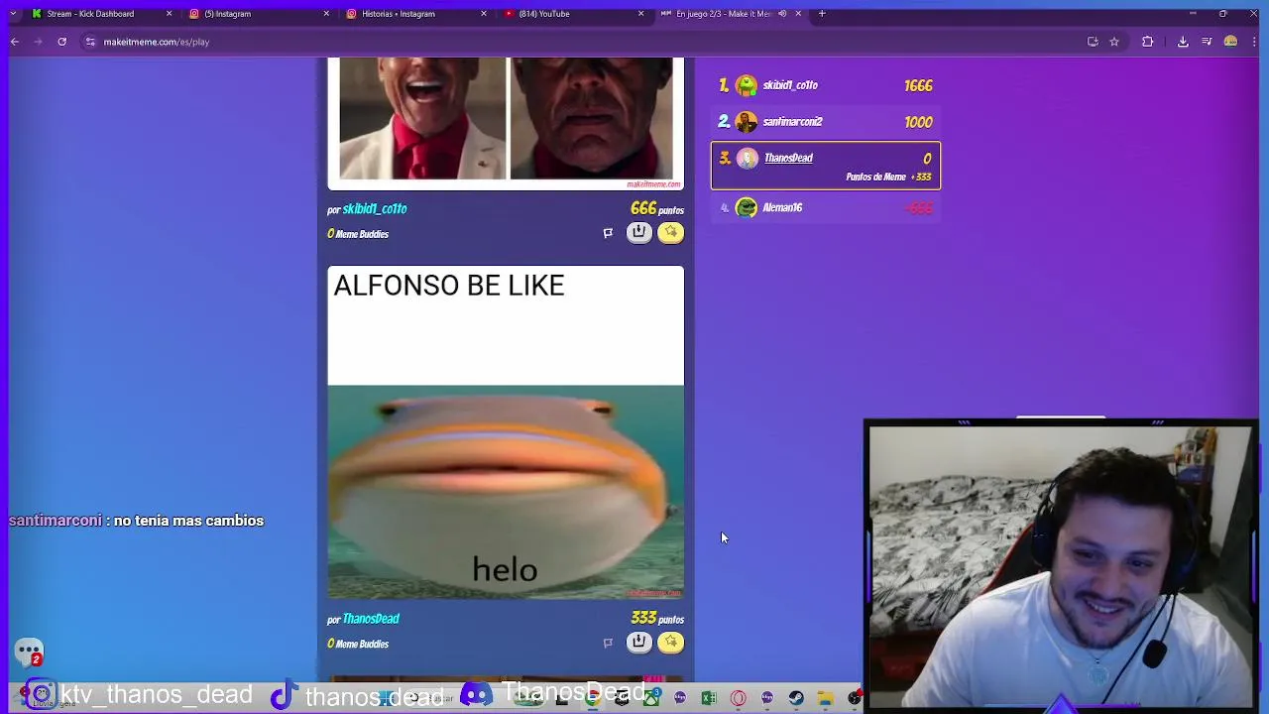
Task: Click the browser profile avatar
Action: coord(1231,42)
